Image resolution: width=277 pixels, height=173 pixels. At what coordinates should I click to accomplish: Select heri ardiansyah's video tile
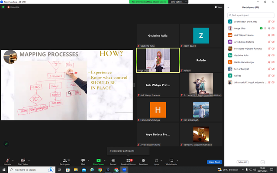pos(201,109)
